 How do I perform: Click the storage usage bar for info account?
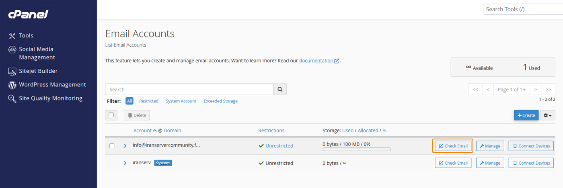[x=356, y=149]
